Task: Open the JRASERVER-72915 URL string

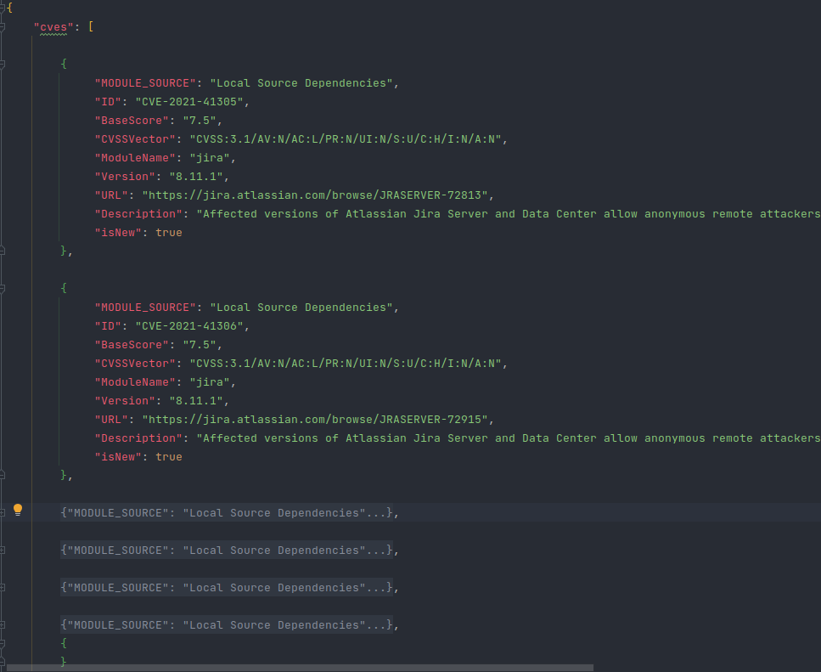Action: (315, 420)
